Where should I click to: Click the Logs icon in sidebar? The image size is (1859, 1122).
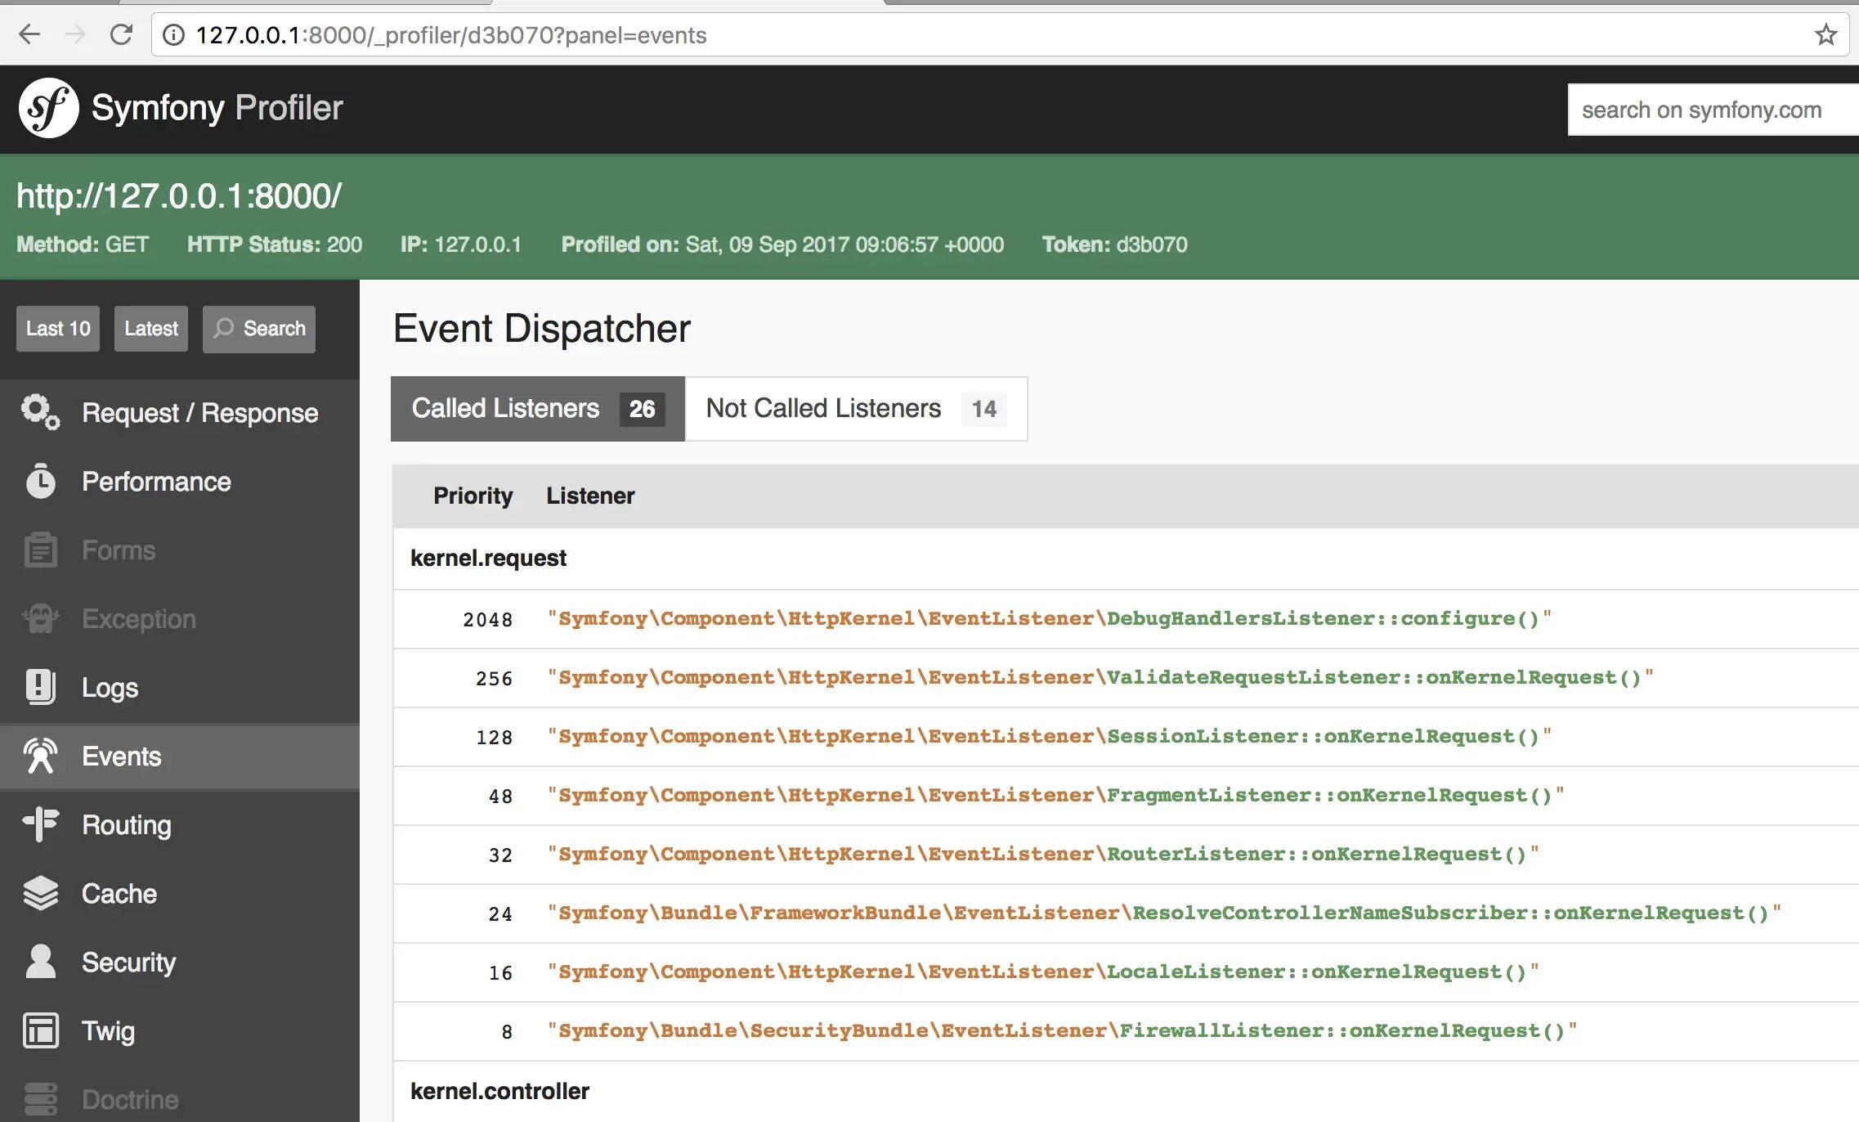click(x=40, y=687)
